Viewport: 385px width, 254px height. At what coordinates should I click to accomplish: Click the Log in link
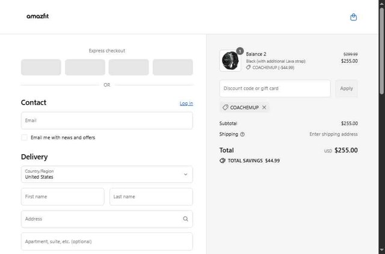(186, 103)
